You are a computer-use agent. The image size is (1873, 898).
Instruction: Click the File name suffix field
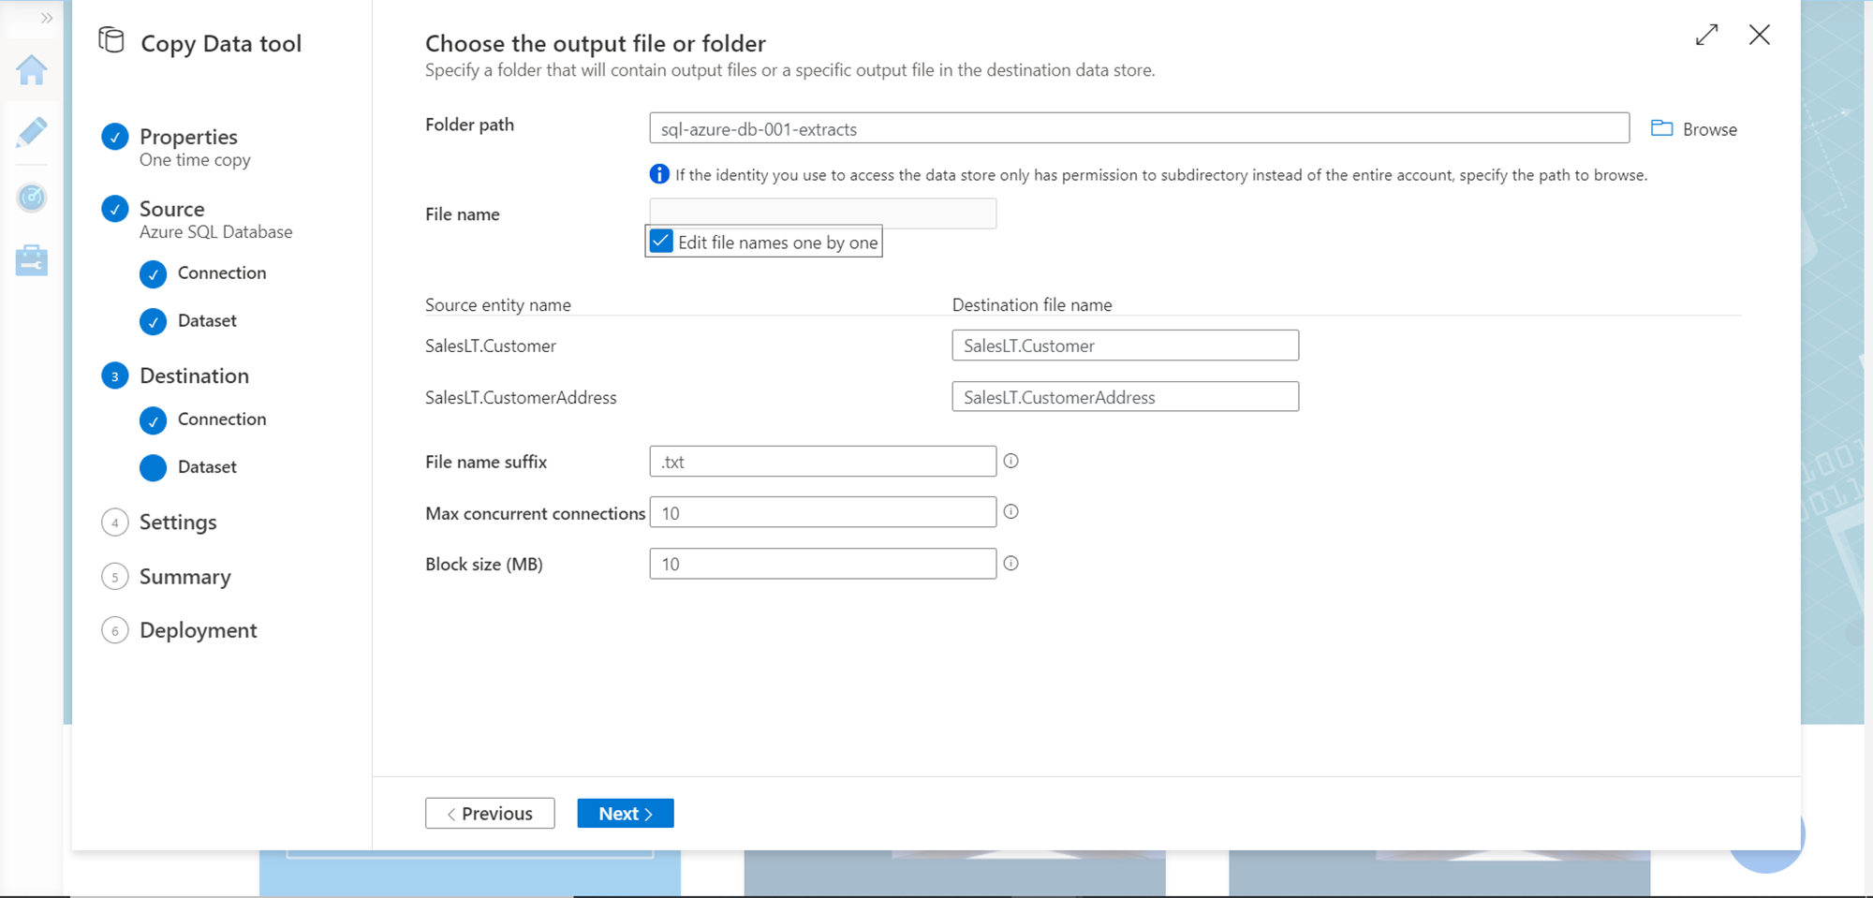[822, 462]
